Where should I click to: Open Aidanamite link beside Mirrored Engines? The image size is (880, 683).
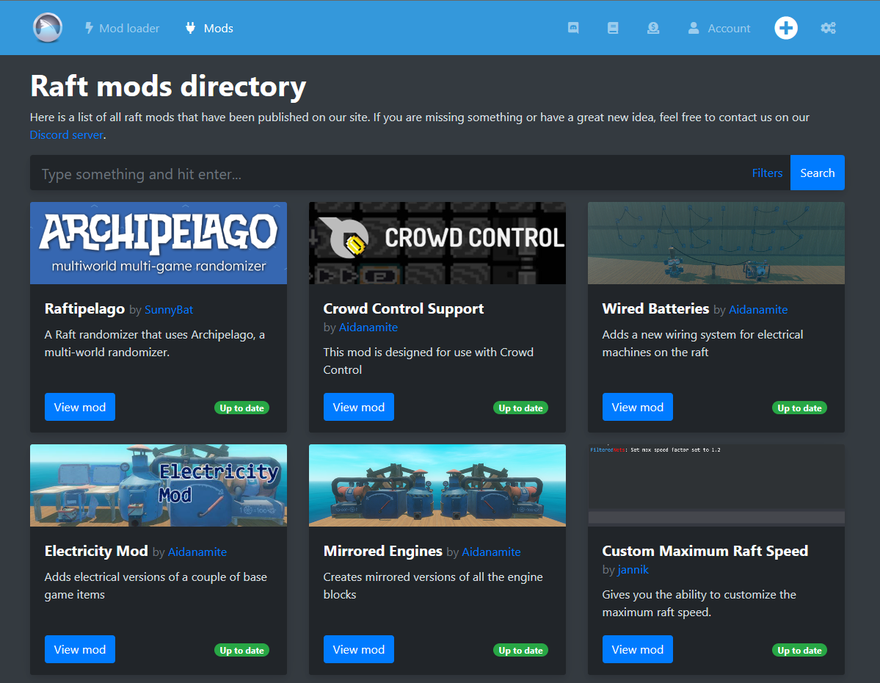[491, 552]
